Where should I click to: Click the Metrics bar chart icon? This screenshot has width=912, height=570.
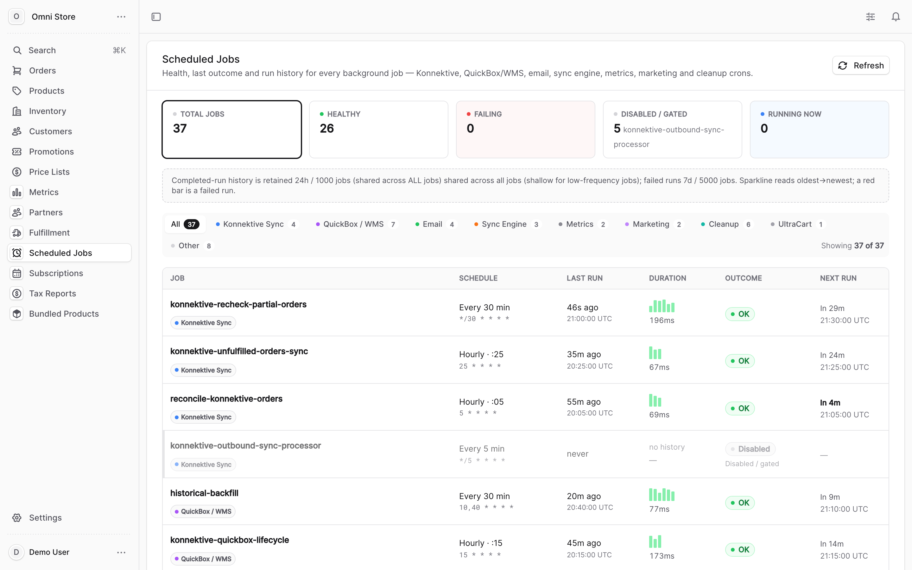pos(17,192)
